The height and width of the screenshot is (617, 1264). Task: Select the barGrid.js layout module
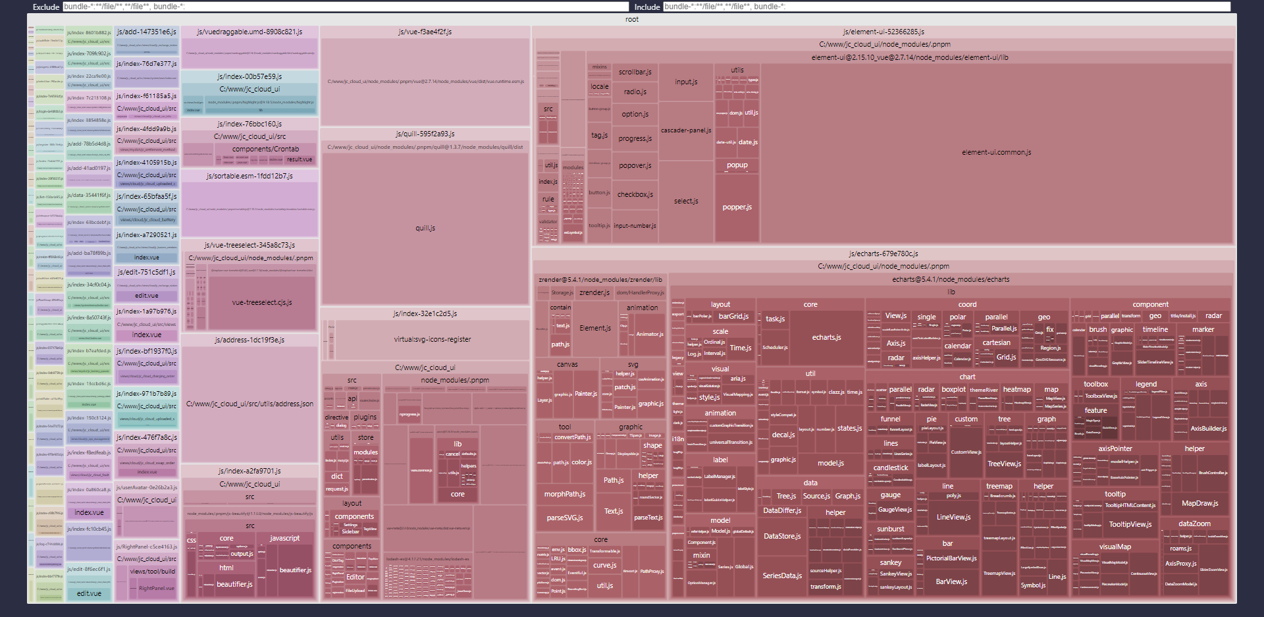733,316
